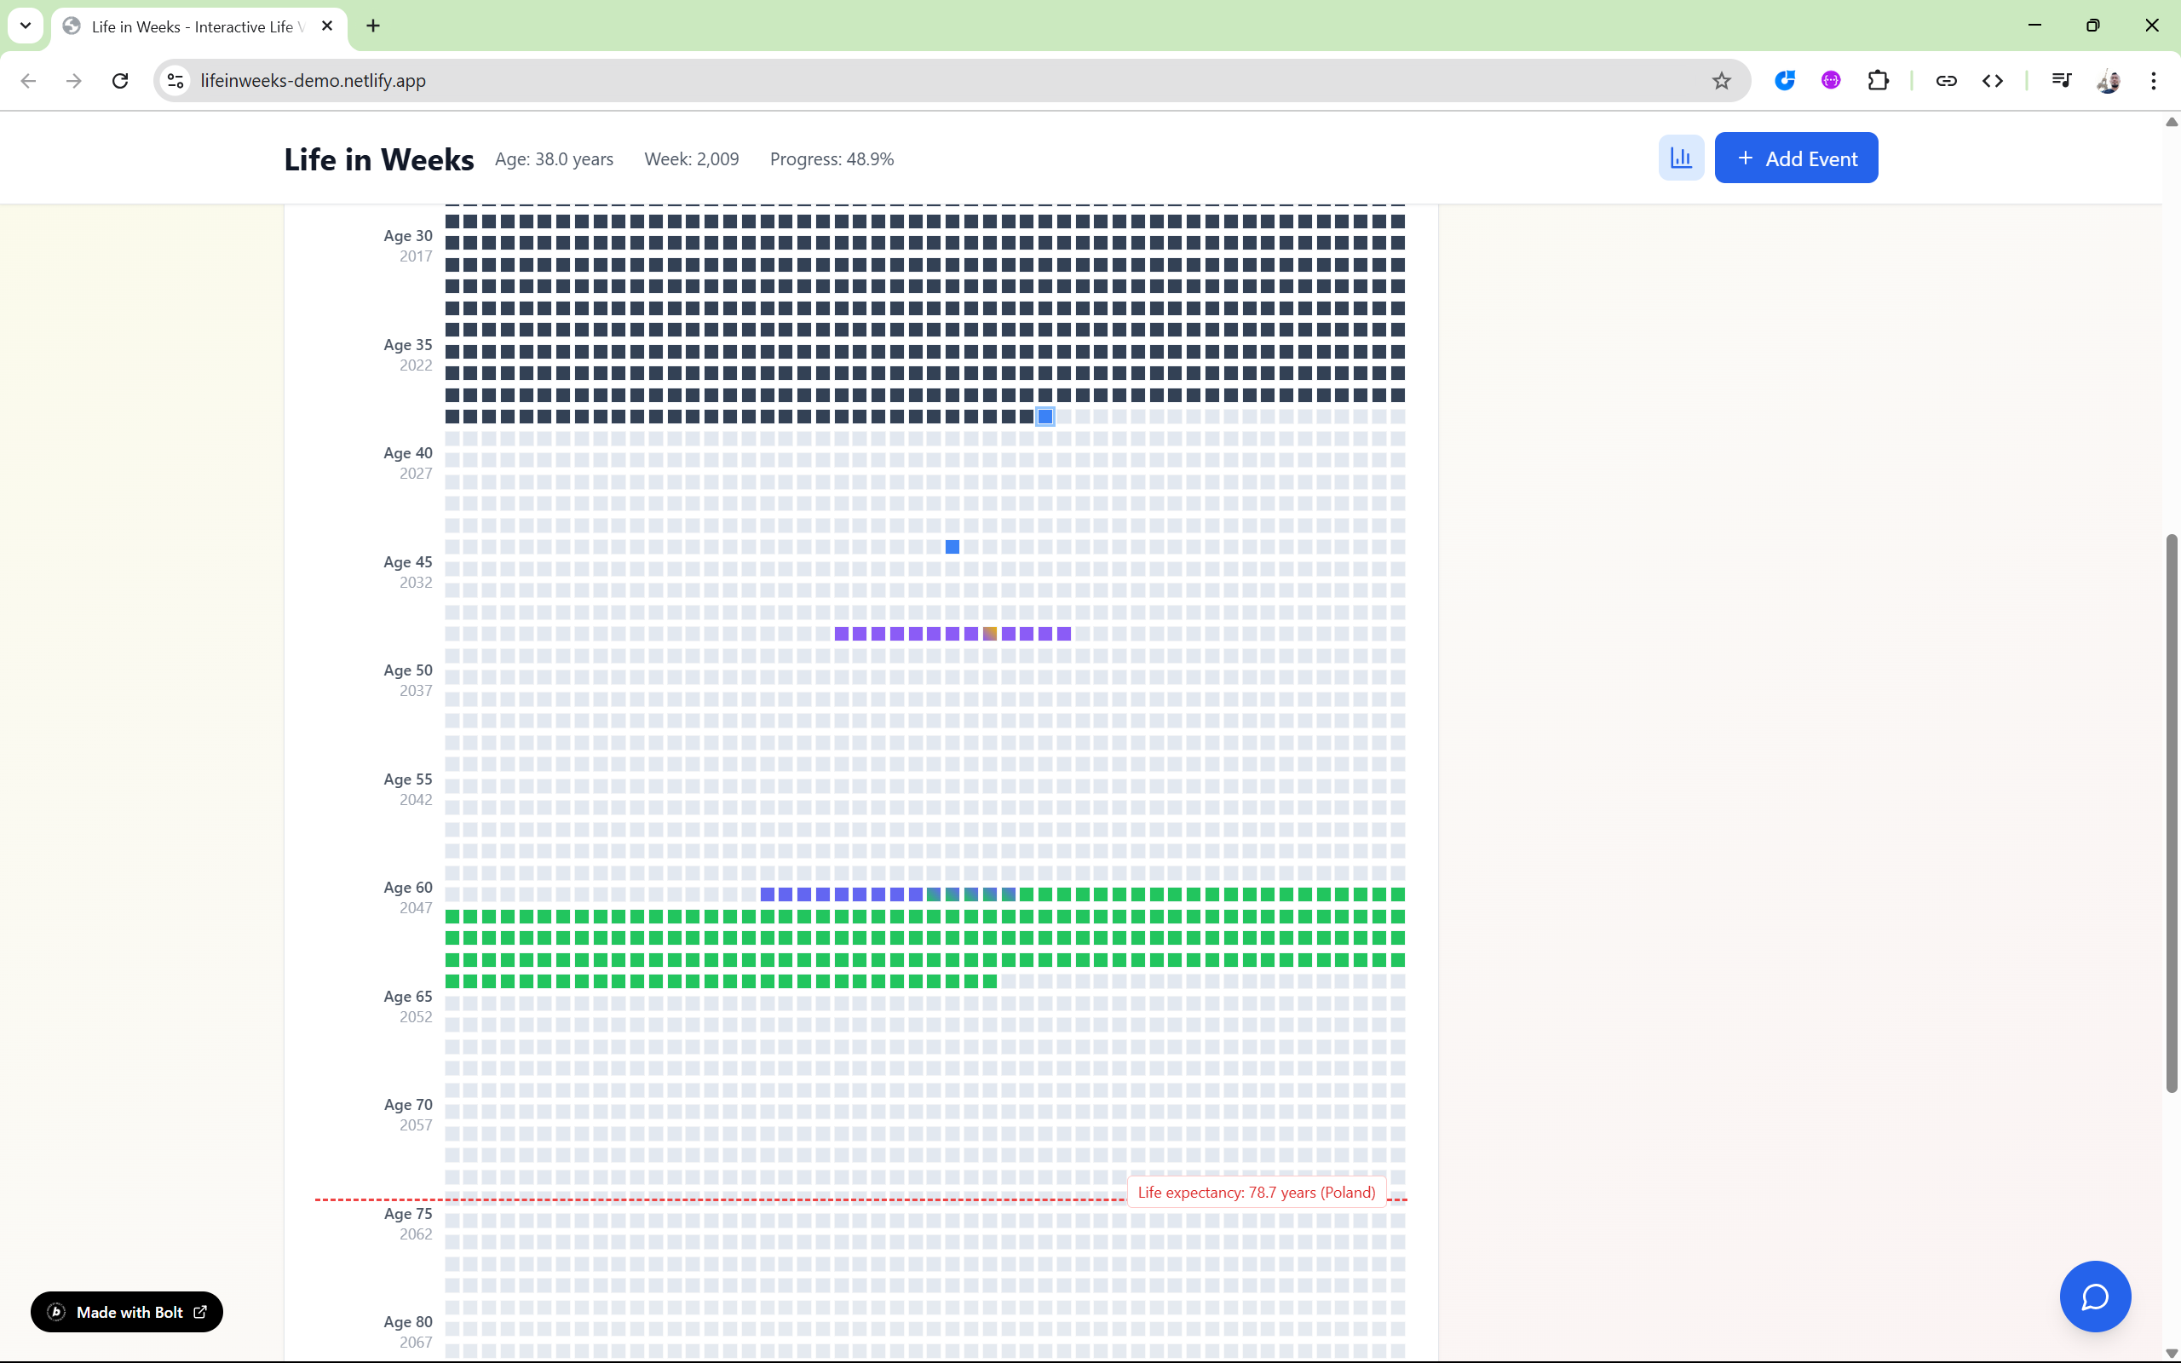Viewport: 2181px width, 1363px height.
Task: Open Chrome three-dot menu
Action: click(x=2153, y=81)
